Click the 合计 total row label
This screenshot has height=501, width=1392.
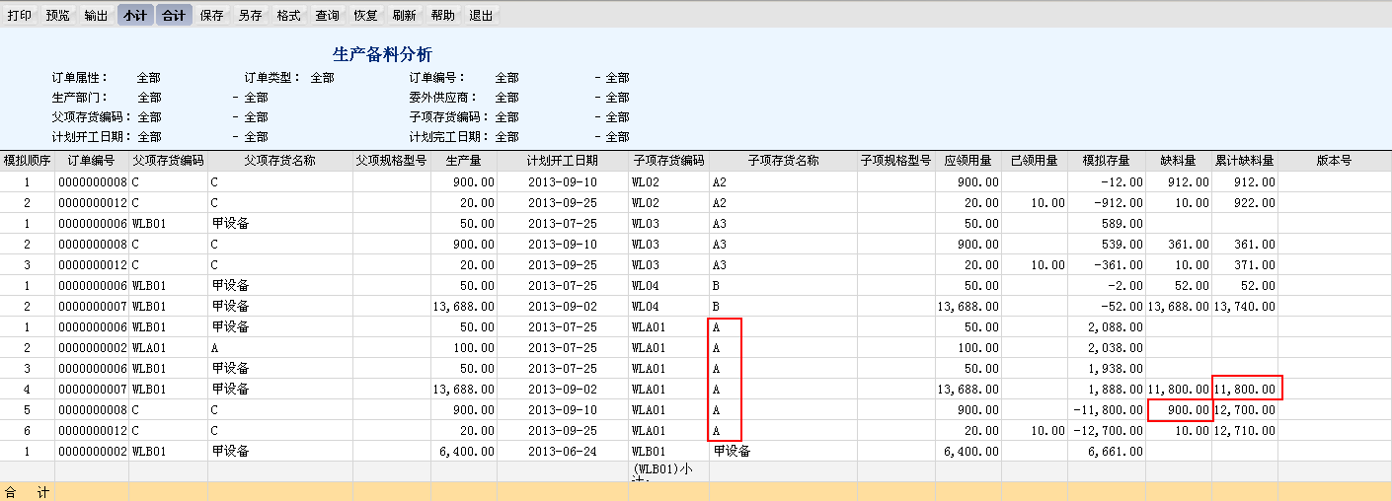click(x=27, y=491)
